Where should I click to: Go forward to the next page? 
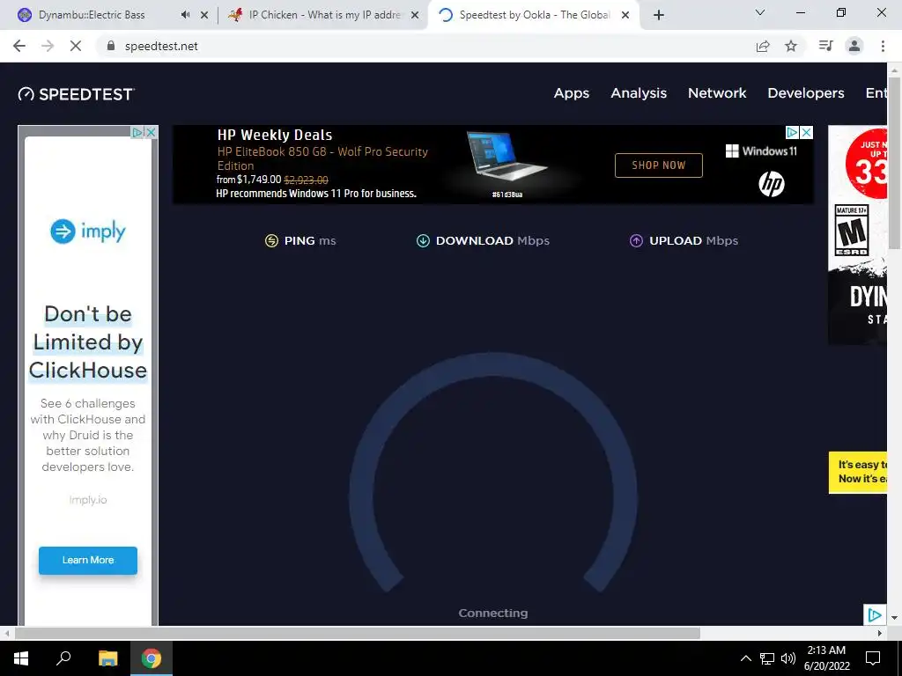[48, 46]
